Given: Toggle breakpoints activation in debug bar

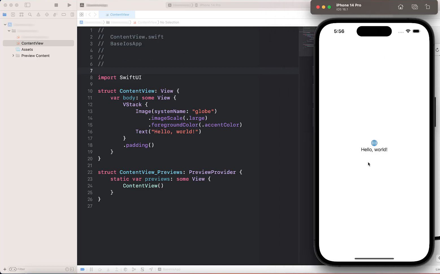Looking at the screenshot, I should point(83,269).
